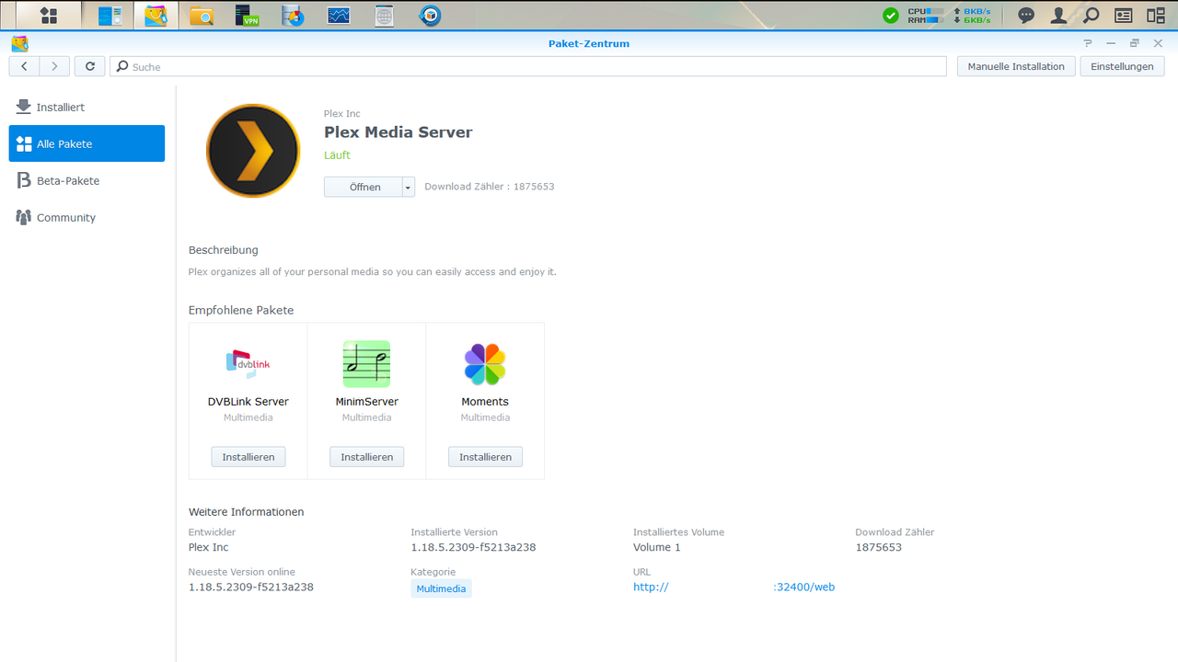The width and height of the screenshot is (1178, 662).
Task: Follow the Plex URL link ending in :32400/web
Action: coord(734,588)
